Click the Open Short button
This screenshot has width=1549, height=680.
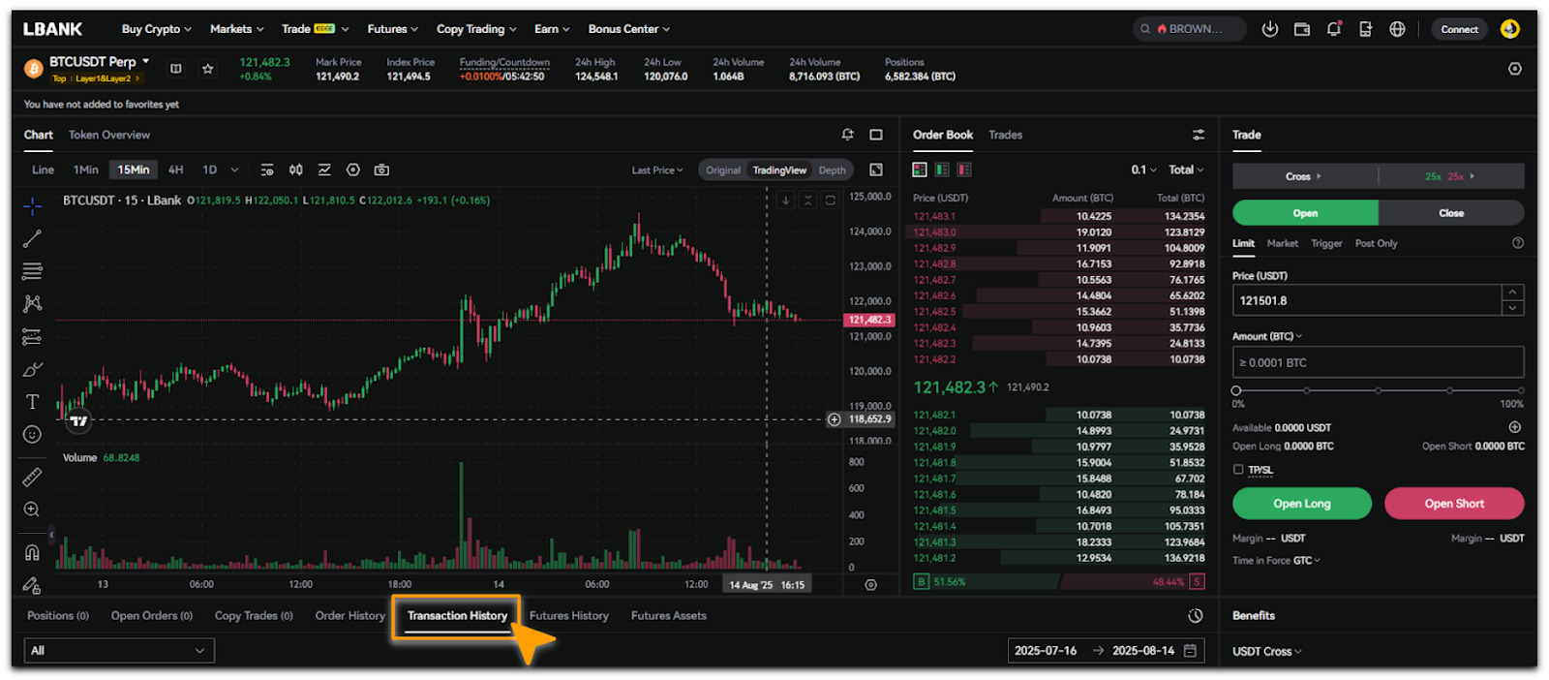(1454, 504)
